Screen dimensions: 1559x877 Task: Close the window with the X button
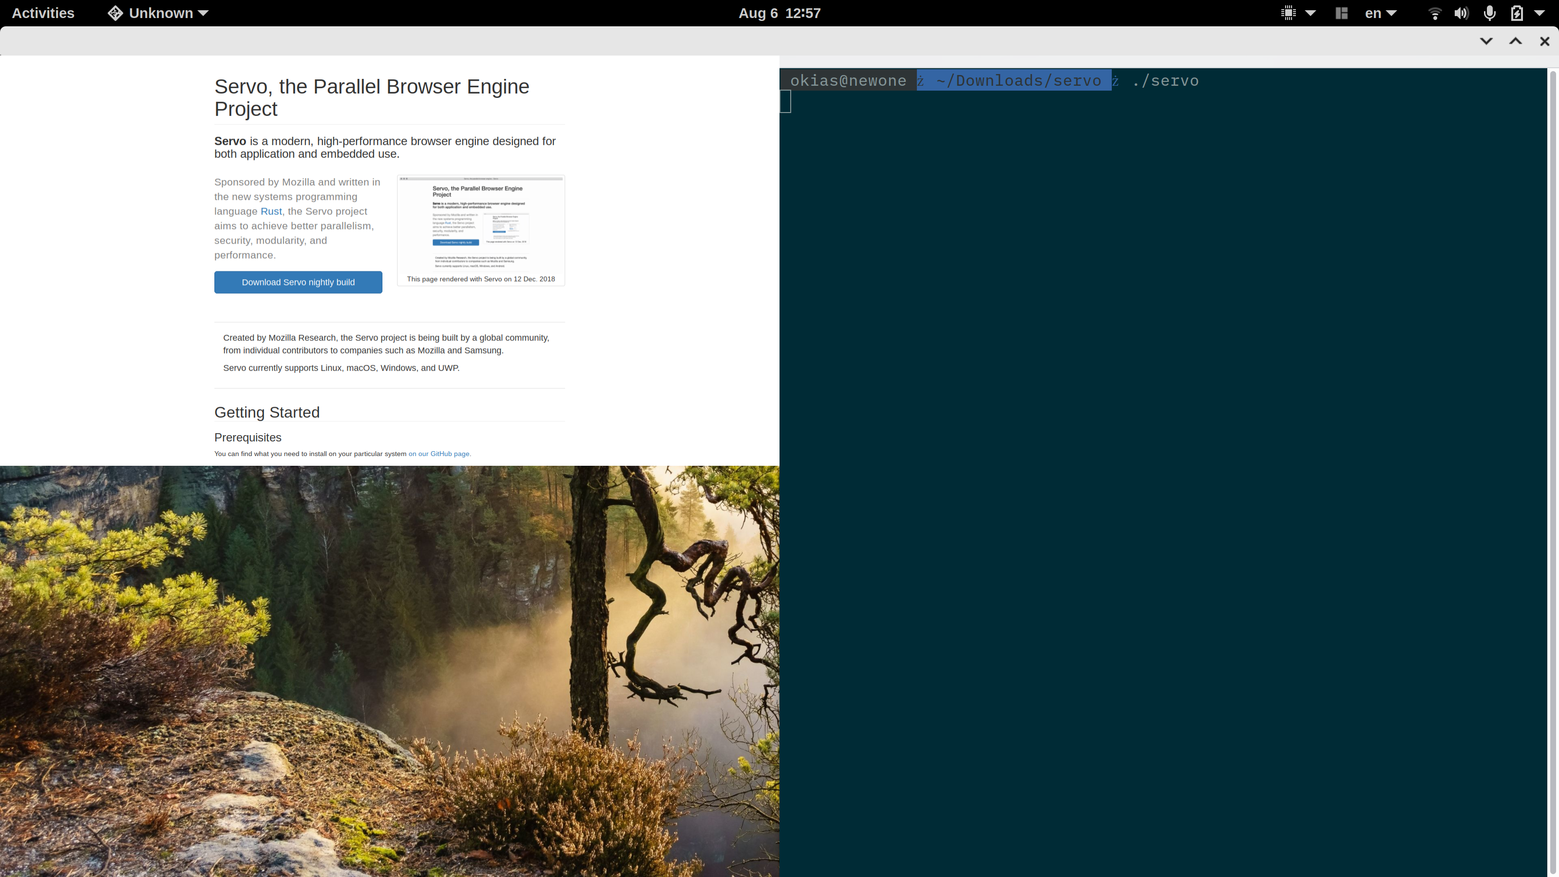pos(1544,41)
